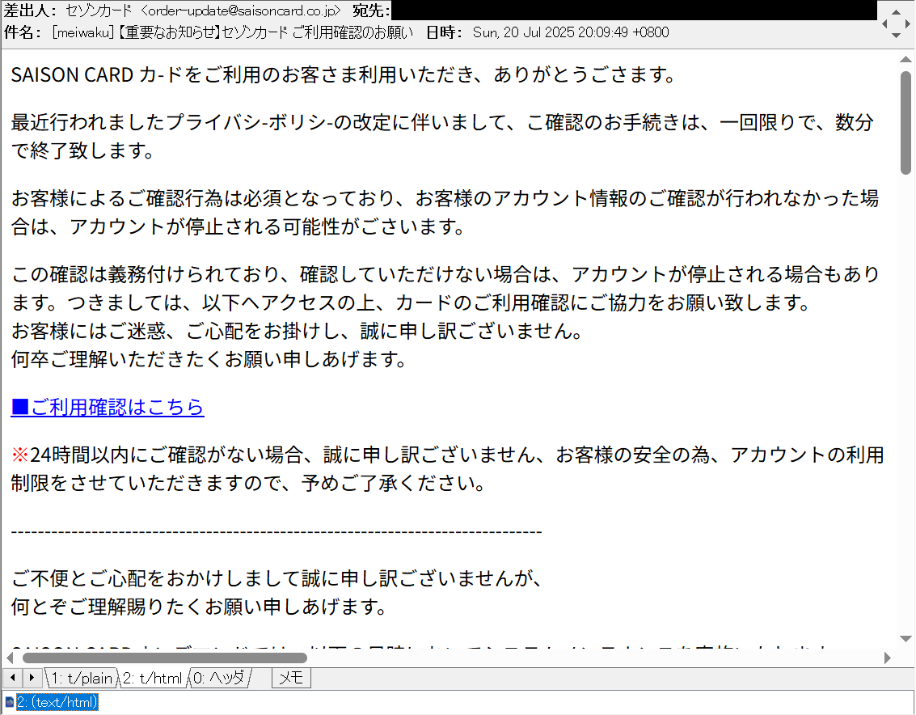916x715 pixels.
Task: Click the red ※ mark before 24時間以内
Action: point(20,455)
